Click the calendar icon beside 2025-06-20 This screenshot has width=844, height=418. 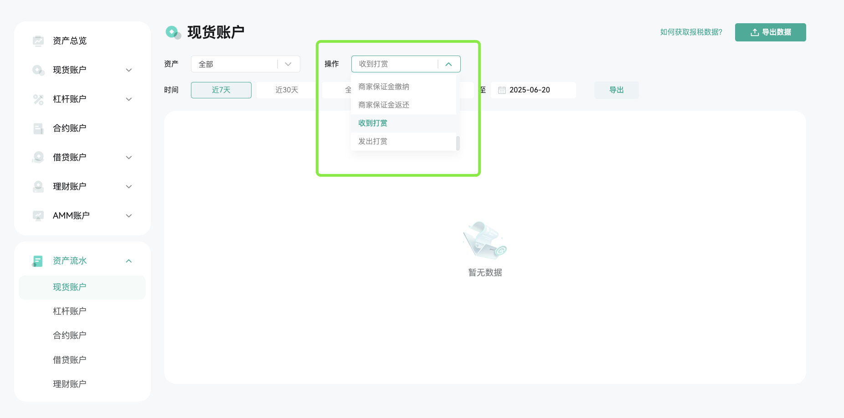(x=502, y=90)
